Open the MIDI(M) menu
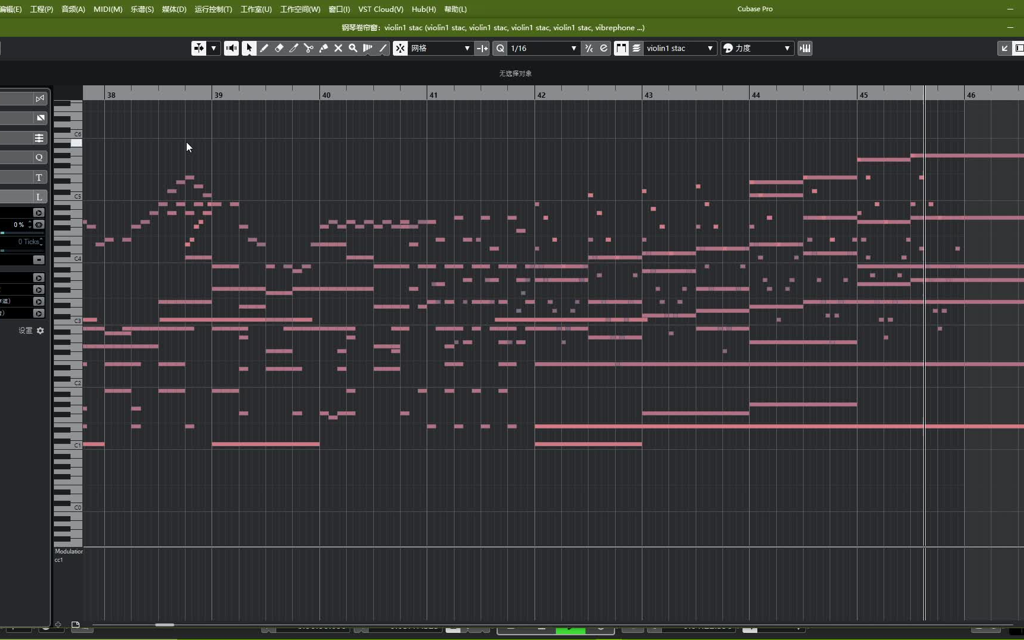Screen dimensions: 1024x640 click(108, 9)
